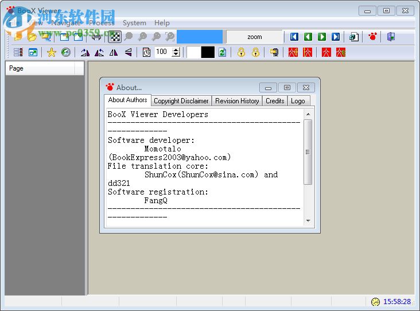Click the FangQ name text
This screenshot has width=420, height=311.
click(155, 200)
